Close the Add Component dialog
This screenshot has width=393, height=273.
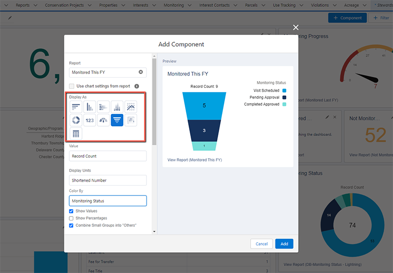[x=296, y=27]
